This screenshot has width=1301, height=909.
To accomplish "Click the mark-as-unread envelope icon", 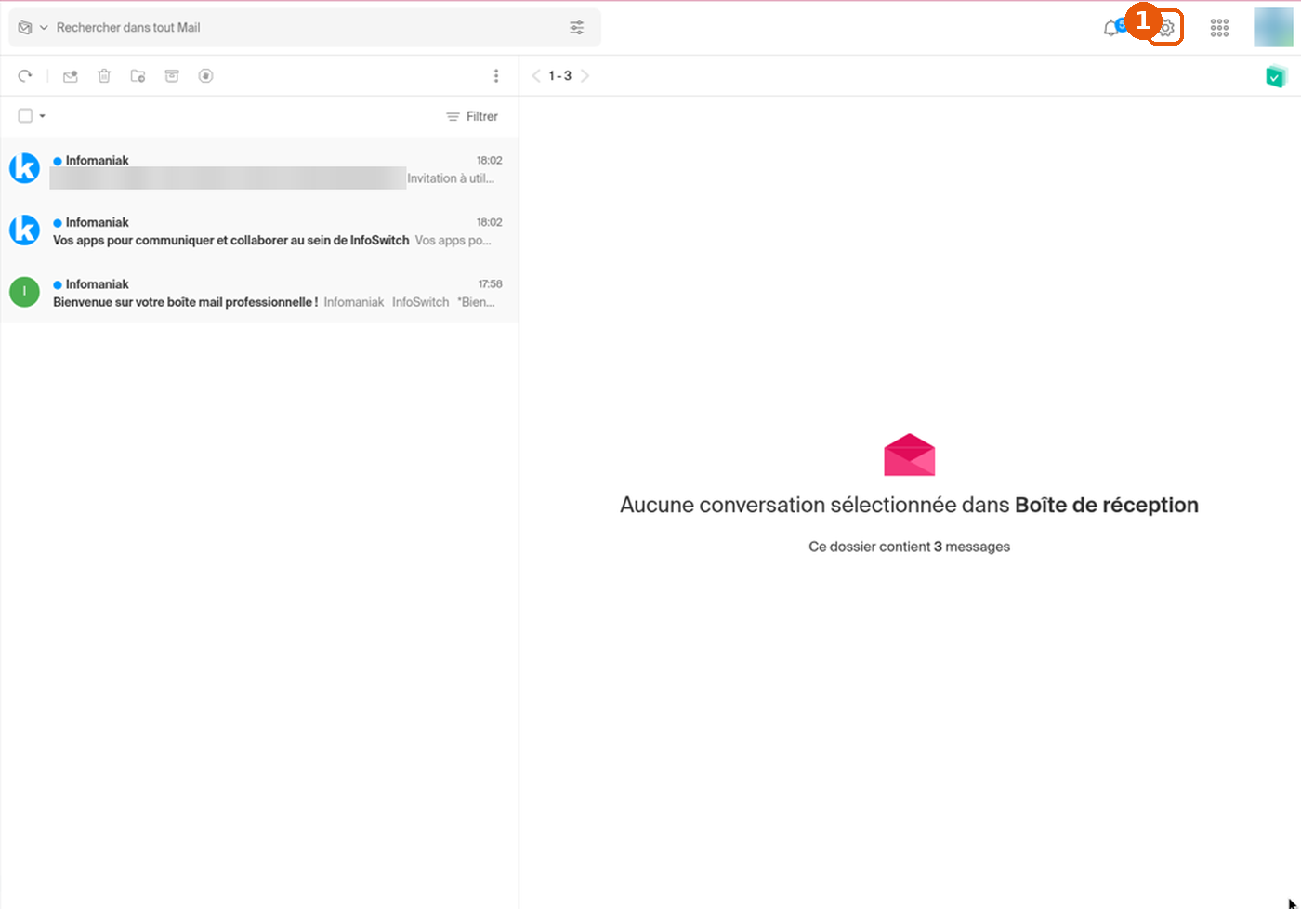I will click(70, 76).
